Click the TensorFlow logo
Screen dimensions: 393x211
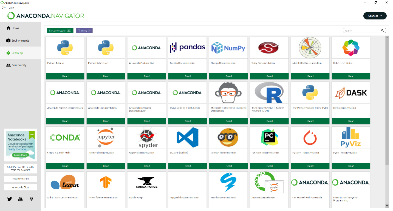(x=106, y=183)
